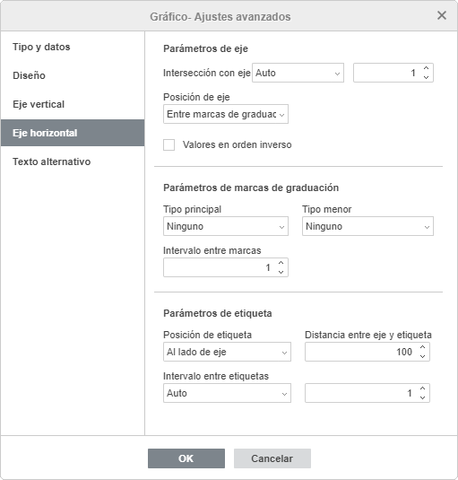Decrease Distancia entre eje y etiqueta value
This screenshot has width=458, height=480.
coord(422,356)
